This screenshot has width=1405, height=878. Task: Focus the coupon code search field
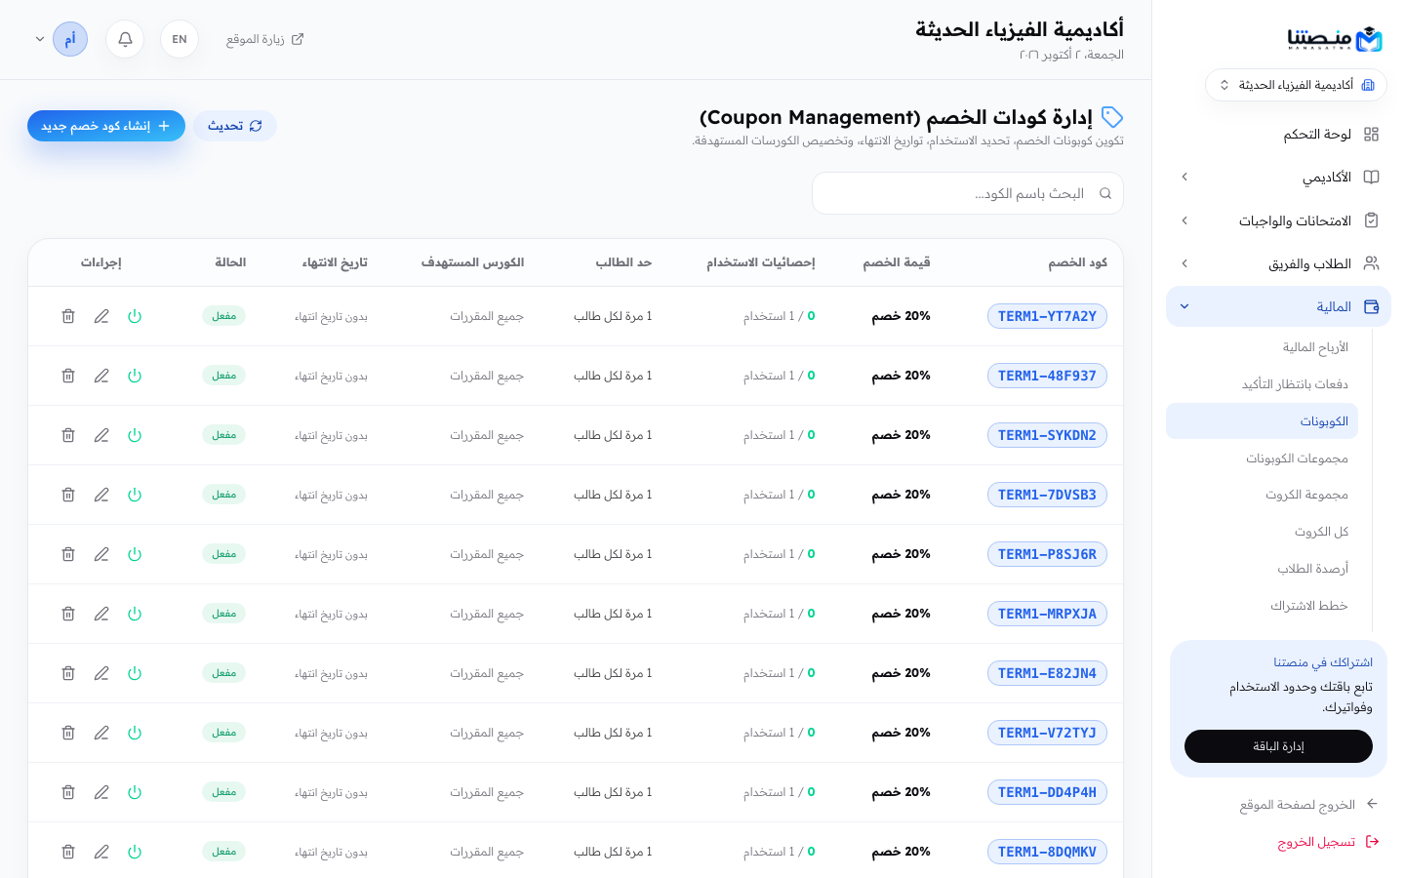click(x=968, y=193)
